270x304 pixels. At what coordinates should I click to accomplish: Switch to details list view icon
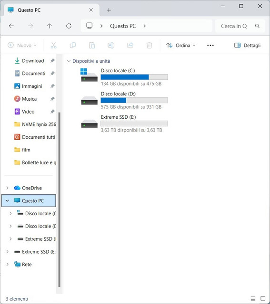coord(253,299)
